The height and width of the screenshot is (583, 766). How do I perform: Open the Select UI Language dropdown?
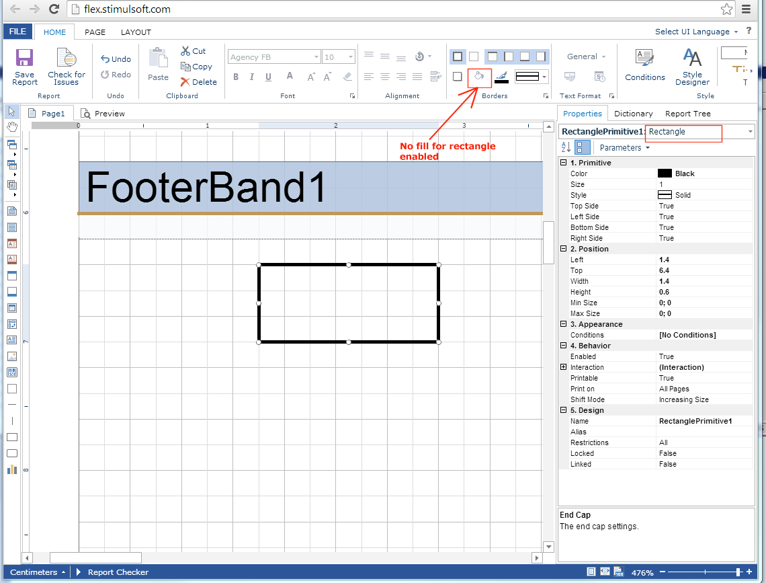tap(696, 32)
